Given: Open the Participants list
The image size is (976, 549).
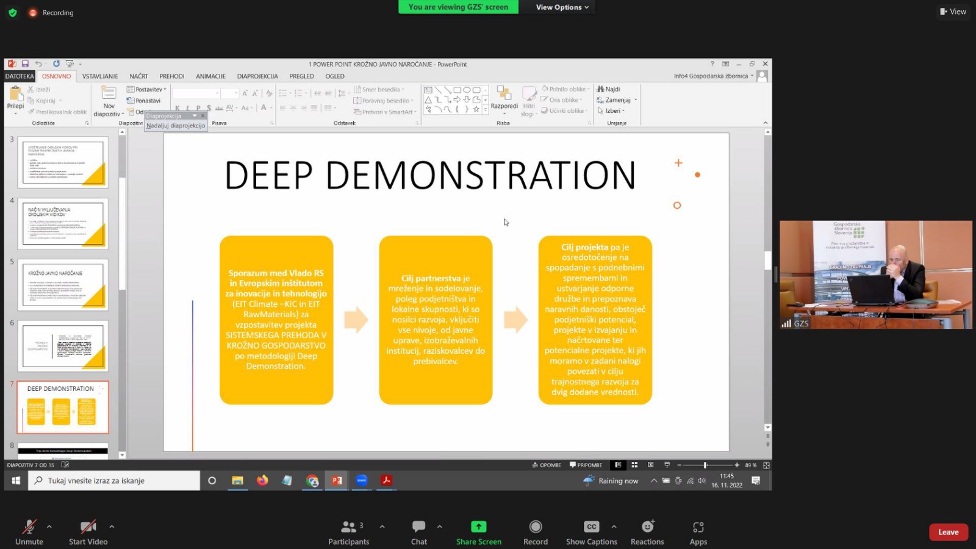Looking at the screenshot, I should tap(348, 526).
